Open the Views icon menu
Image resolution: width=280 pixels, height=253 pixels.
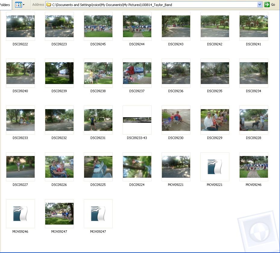click(x=18, y=5)
